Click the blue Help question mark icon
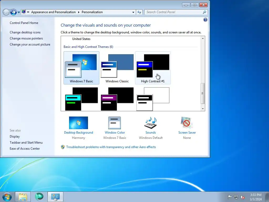Viewport: 269px width, 202px height. [205, 20]
